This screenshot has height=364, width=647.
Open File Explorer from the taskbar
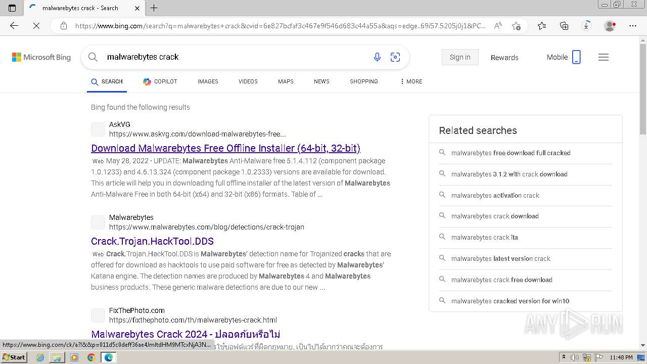pyautogui.click(x=57, y=357)
